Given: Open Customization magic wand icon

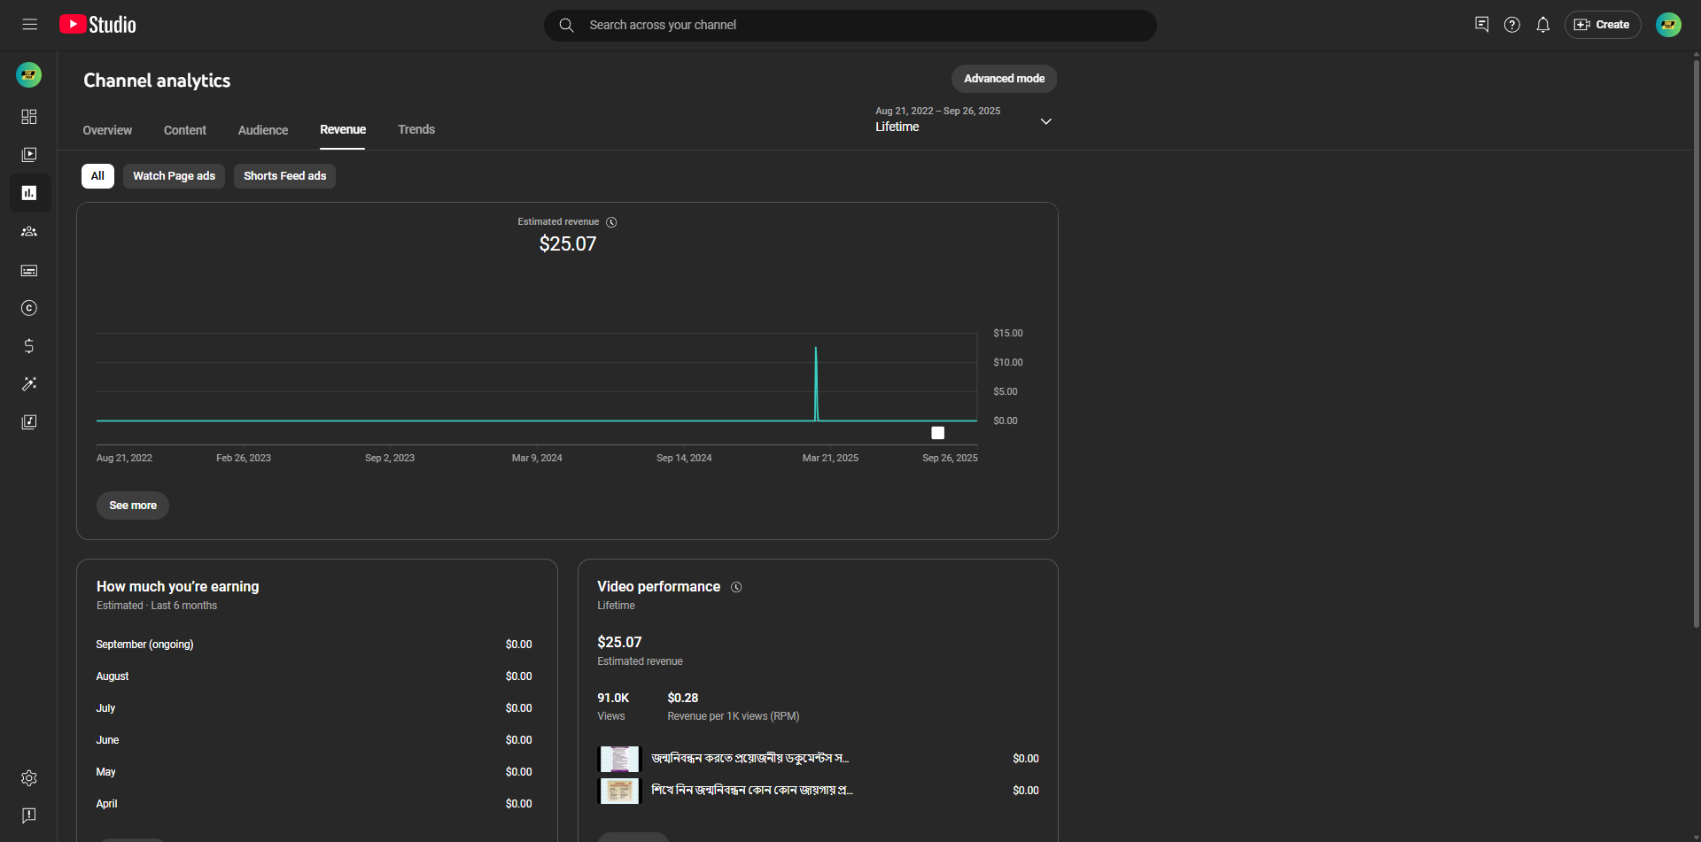Looking at the screenshot, I should click(x=29, y=384).
